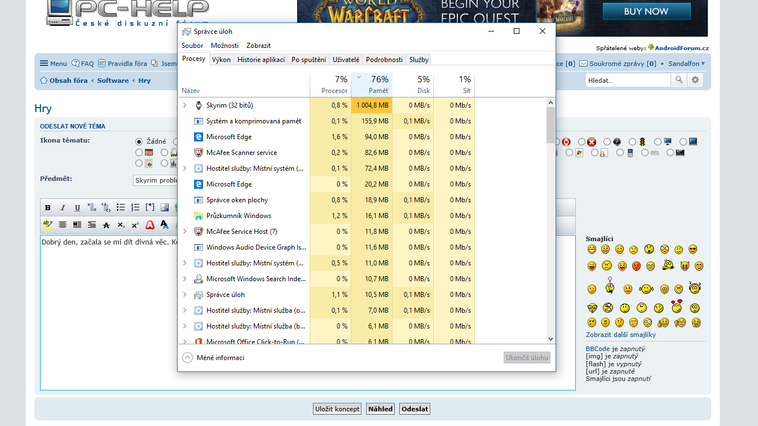Screen dimensions: 758x426
Task: Center-align text in the forum editor
Action: click(x=63, y=225)
